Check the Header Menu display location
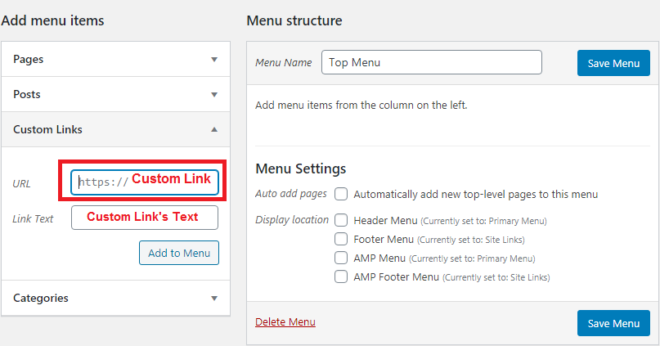660x346 pixels. (x=341, y=220)
